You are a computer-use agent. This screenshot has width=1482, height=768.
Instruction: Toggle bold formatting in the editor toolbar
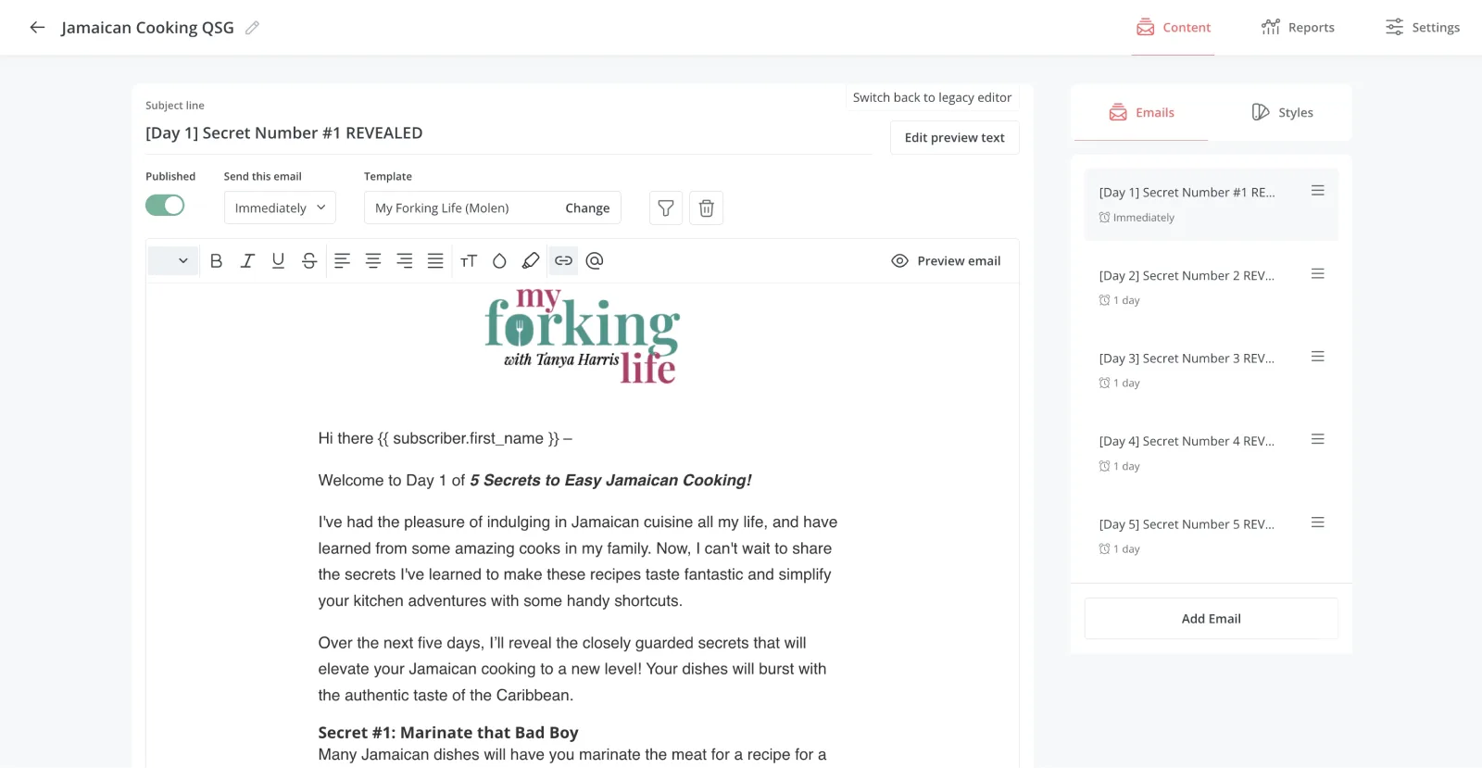click(216, 261)
